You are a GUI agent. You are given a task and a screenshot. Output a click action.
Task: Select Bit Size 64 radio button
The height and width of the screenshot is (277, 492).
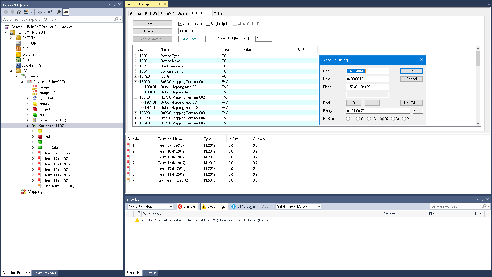pyautogui.click(x=393, y=119)
